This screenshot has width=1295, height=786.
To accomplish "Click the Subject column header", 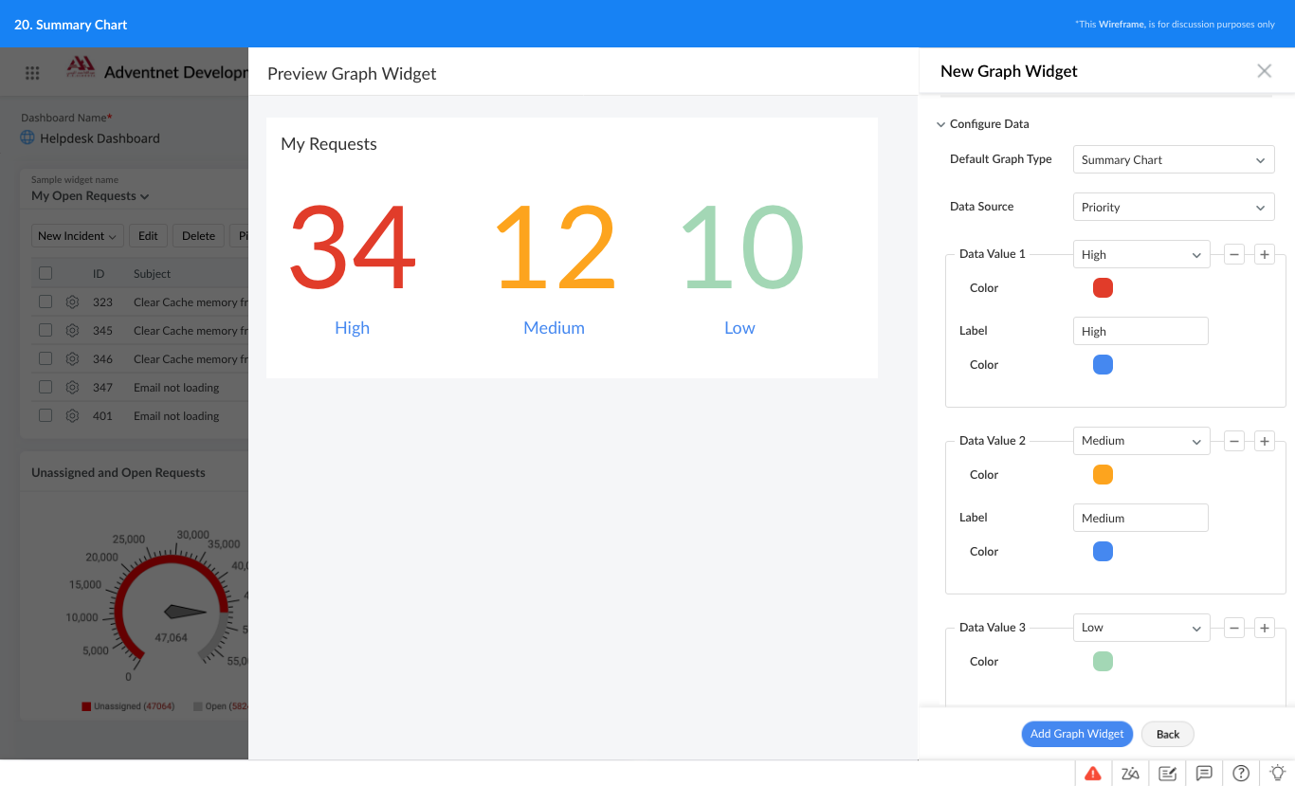I will [x=152, y=274].
